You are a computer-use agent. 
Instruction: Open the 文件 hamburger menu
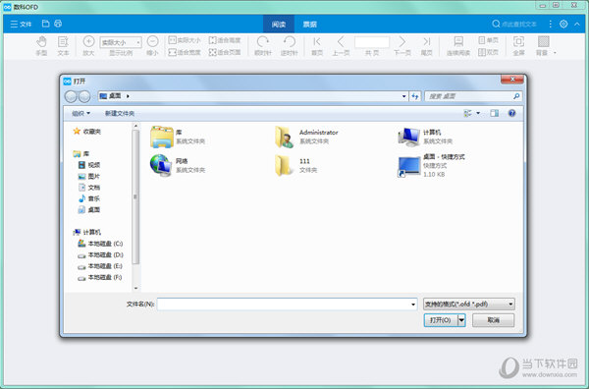point(21,24)
